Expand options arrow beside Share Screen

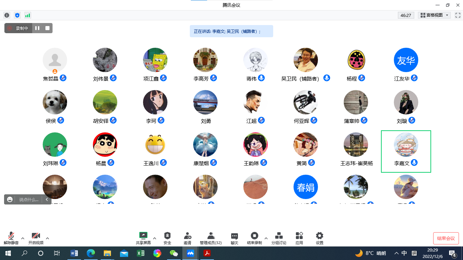click(x=155, y=238)
